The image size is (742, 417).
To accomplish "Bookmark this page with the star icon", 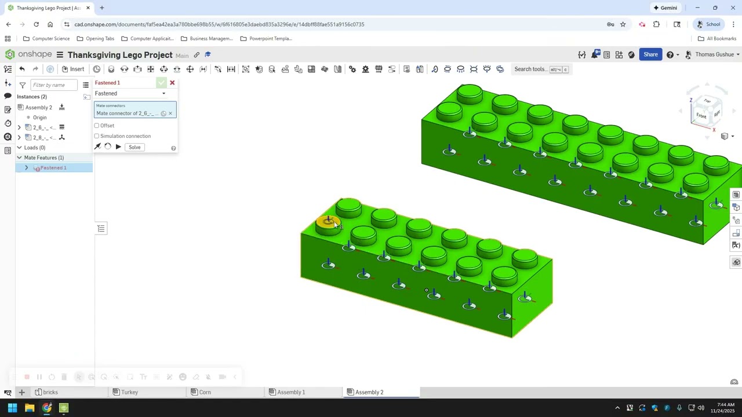I will (x=623, y=24).
